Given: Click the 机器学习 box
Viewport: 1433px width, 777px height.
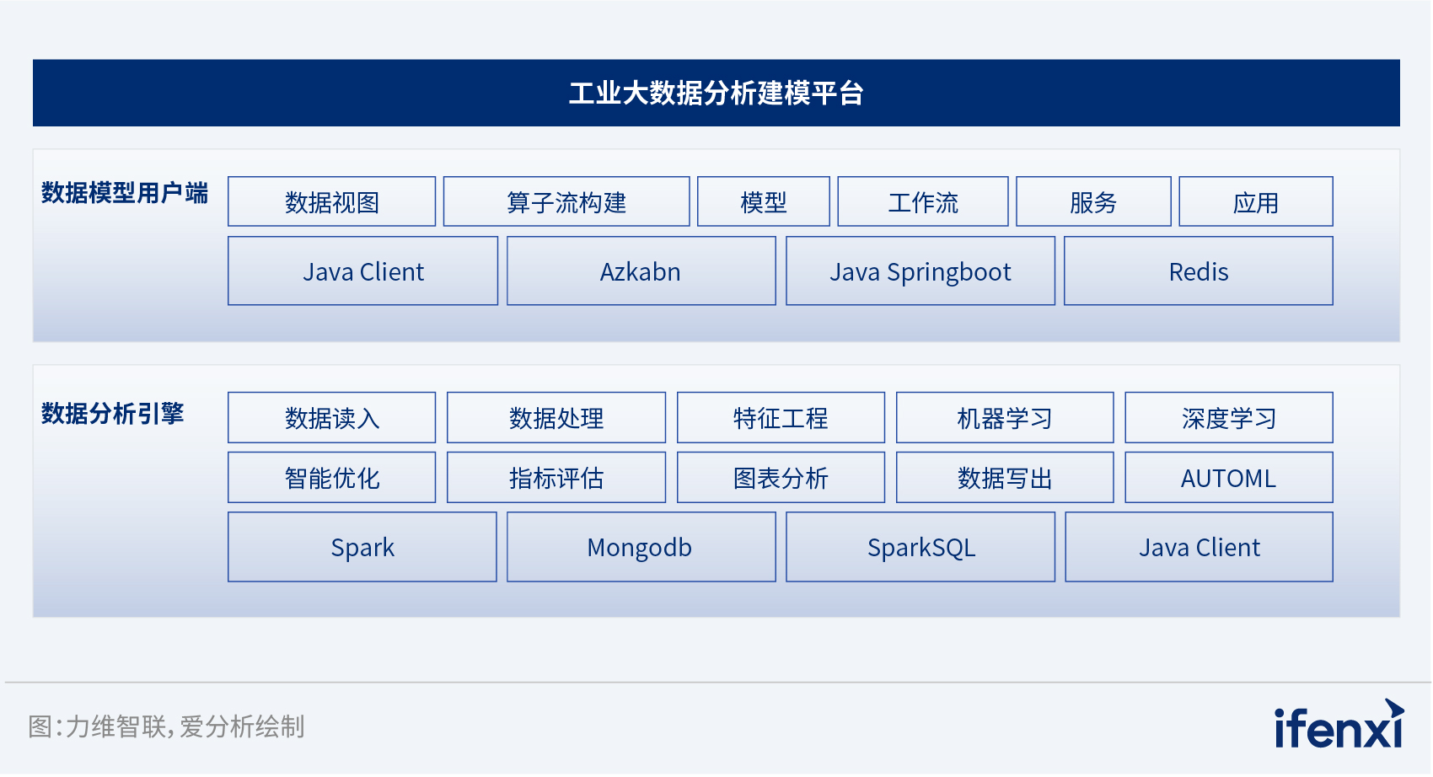Looking at the screenshot, I should (x=1004, y=418).
